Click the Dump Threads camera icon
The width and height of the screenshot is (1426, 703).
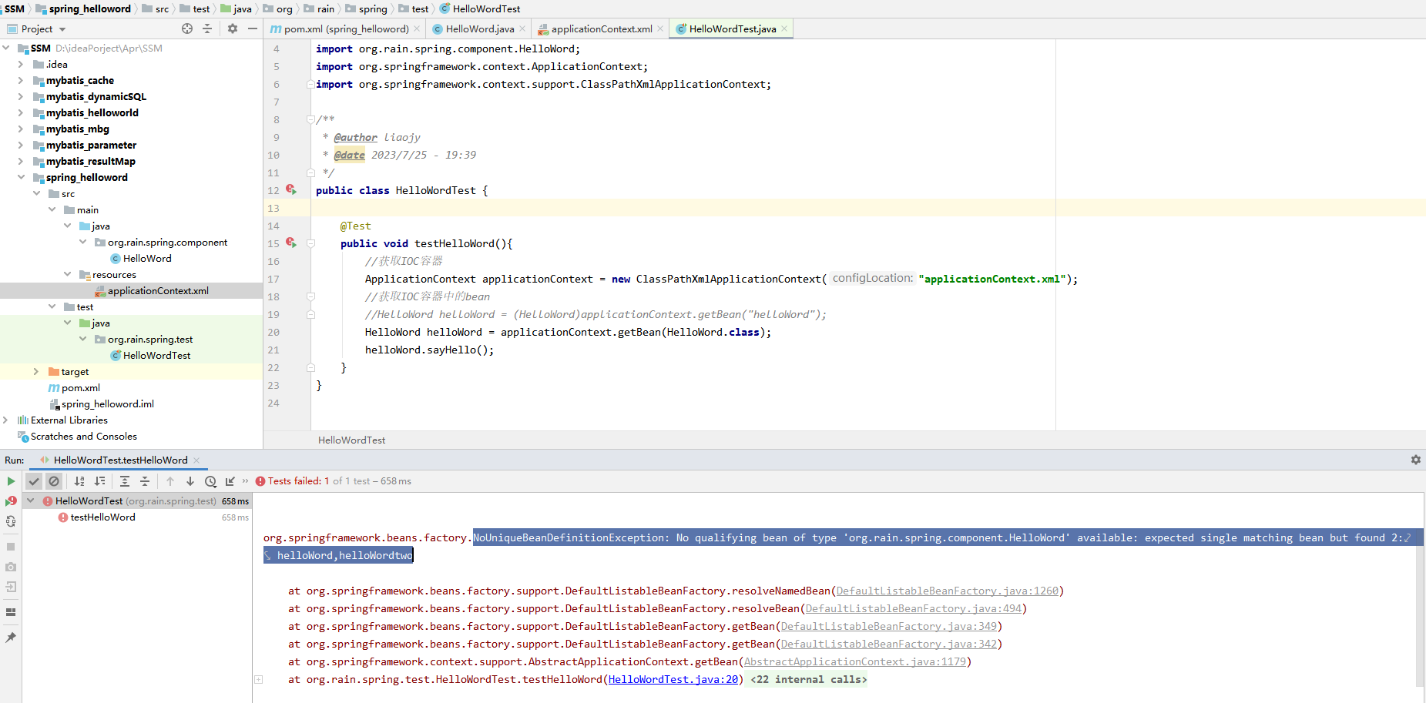(x=11, y=567)
